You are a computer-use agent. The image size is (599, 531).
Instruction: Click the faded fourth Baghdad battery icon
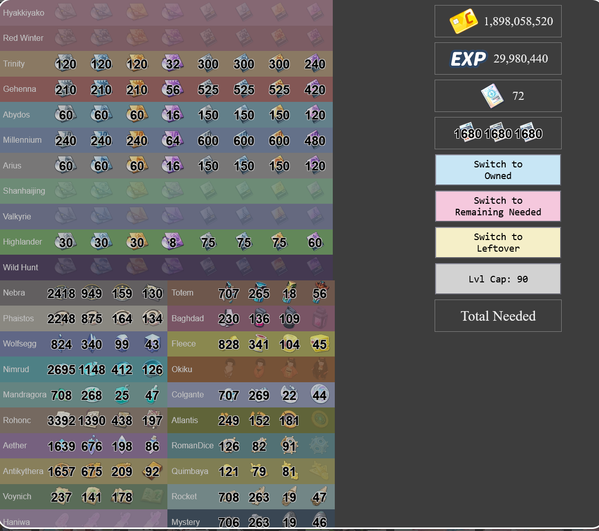[x=319, y=318]
